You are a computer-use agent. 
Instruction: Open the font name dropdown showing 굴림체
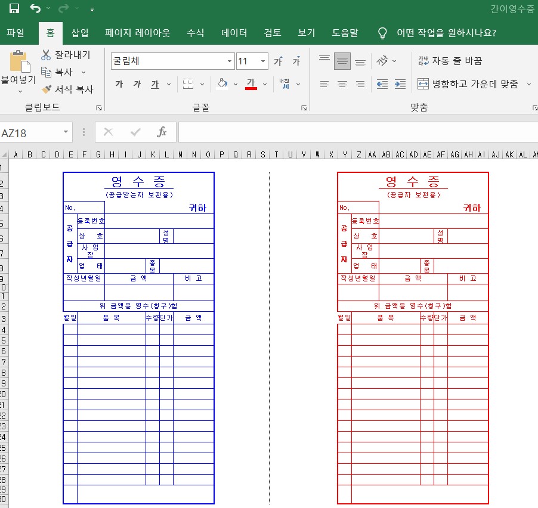(x=229, y=61)
